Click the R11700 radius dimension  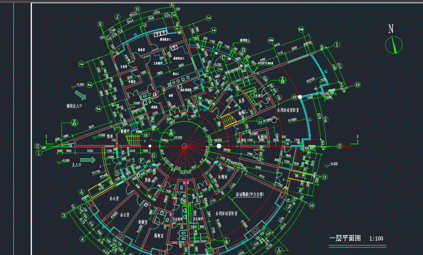click(96, 172)
